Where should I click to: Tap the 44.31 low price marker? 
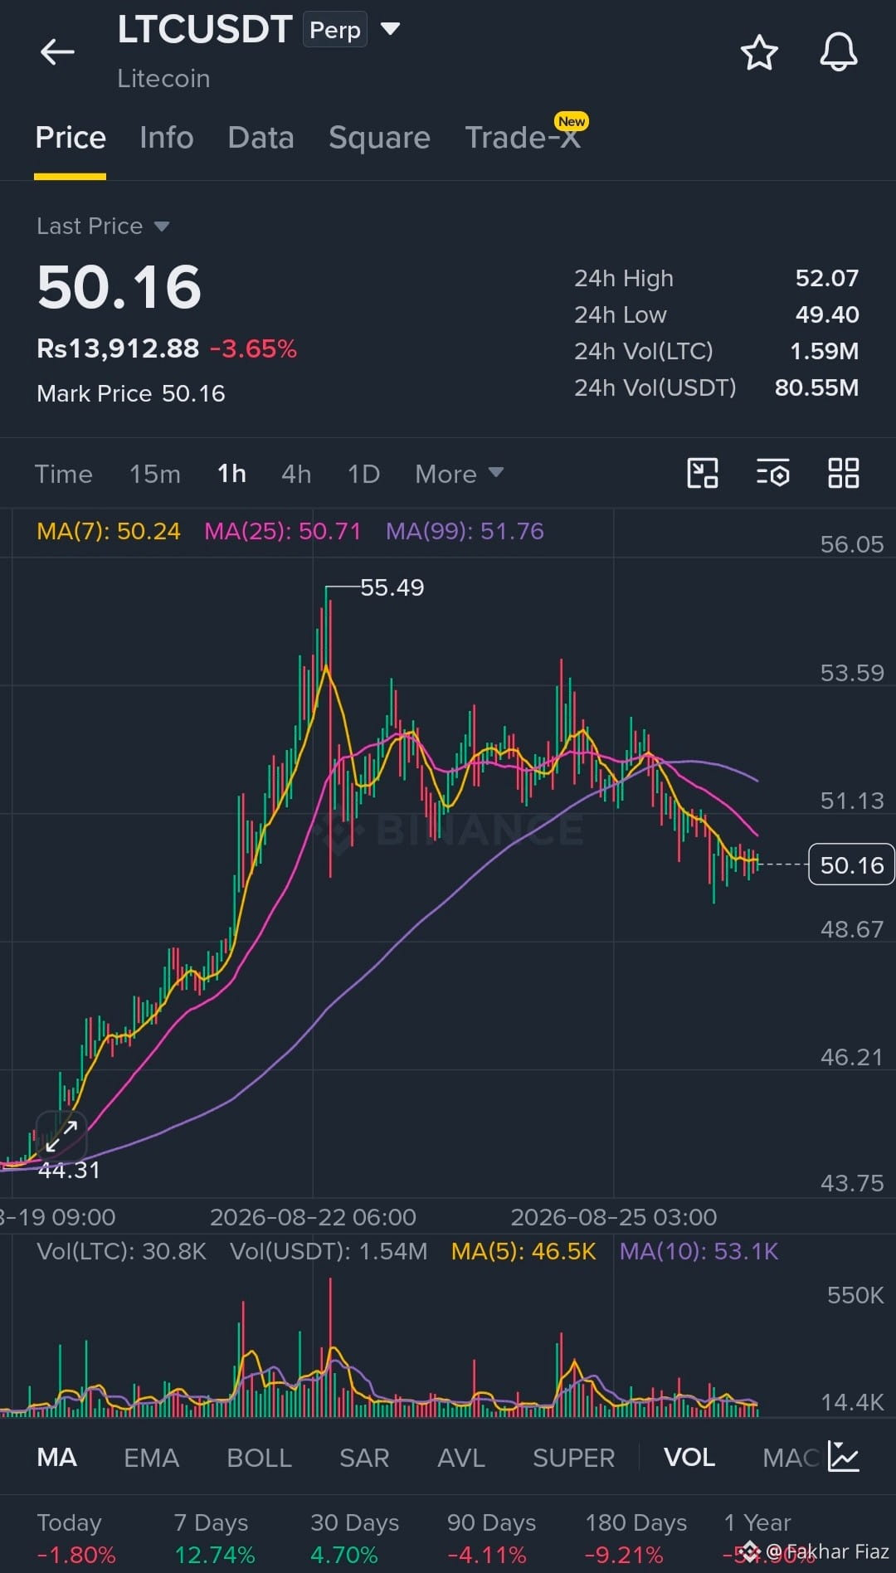pyautogui.click(x=69, y=1170)
